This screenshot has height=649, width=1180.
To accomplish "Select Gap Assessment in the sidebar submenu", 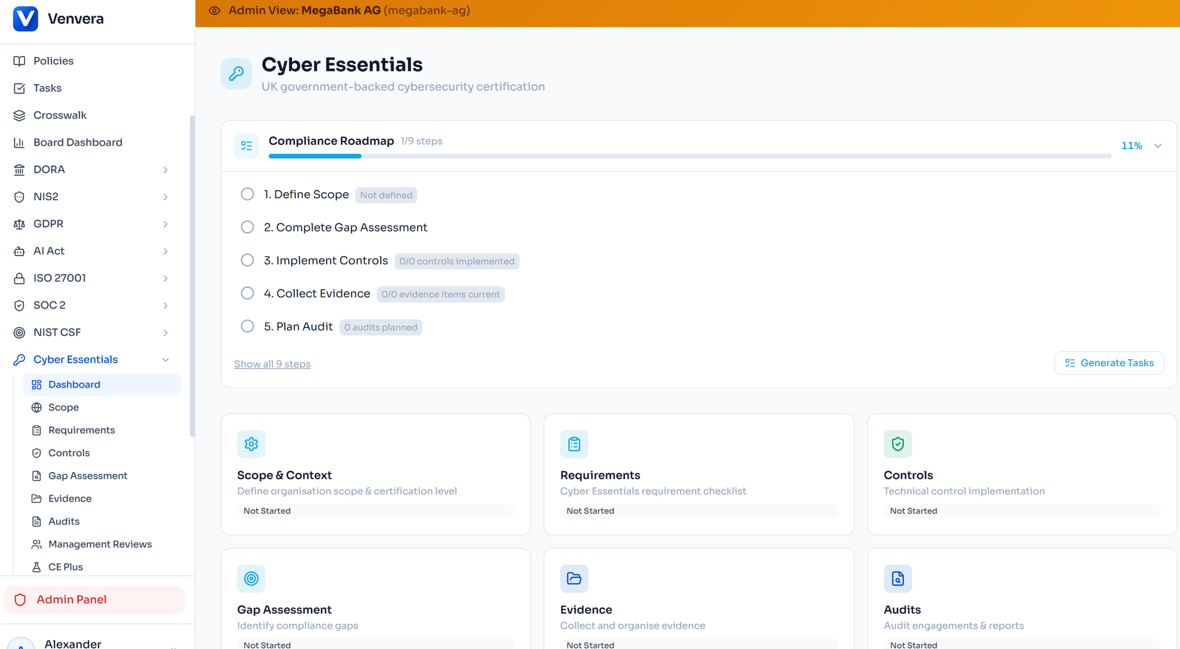I will tap(88, 476).
